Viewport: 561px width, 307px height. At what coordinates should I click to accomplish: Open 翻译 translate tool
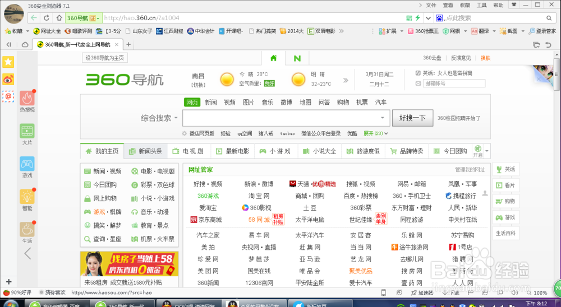(x=480, y=31)
